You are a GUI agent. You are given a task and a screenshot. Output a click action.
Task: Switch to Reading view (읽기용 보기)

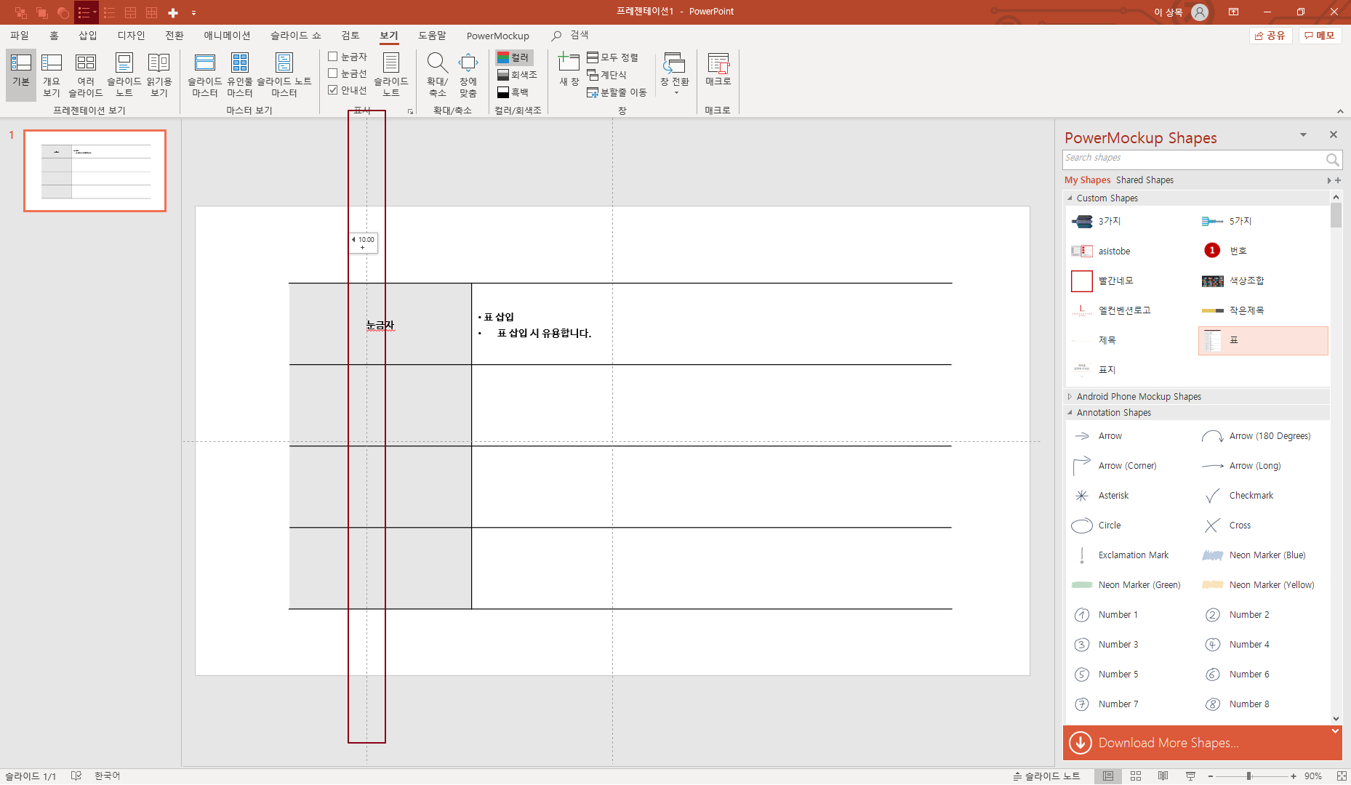point(159,74)
